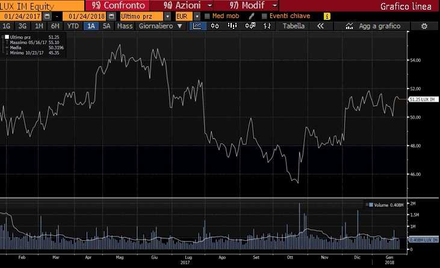
Task: Select the 6M time range
Action: tap(55, 26)
